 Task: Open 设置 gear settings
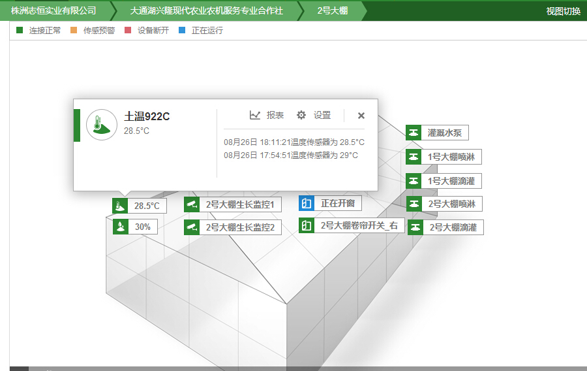click(314, 116)
